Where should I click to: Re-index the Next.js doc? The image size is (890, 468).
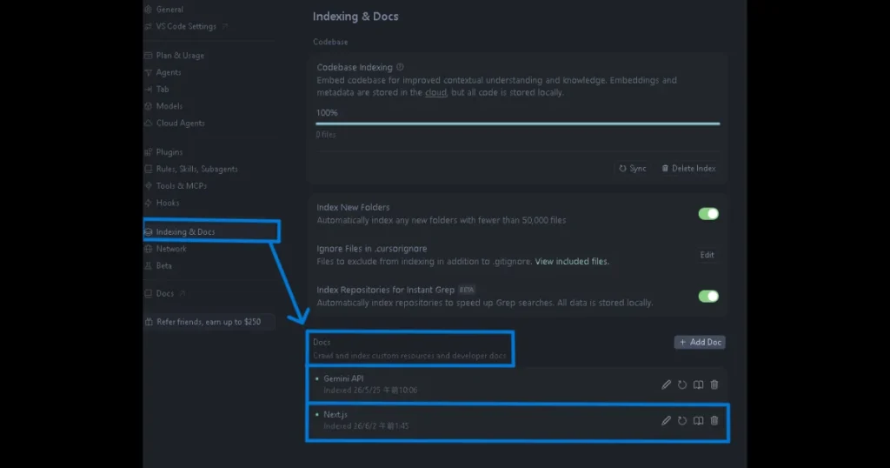coord(682,421)
